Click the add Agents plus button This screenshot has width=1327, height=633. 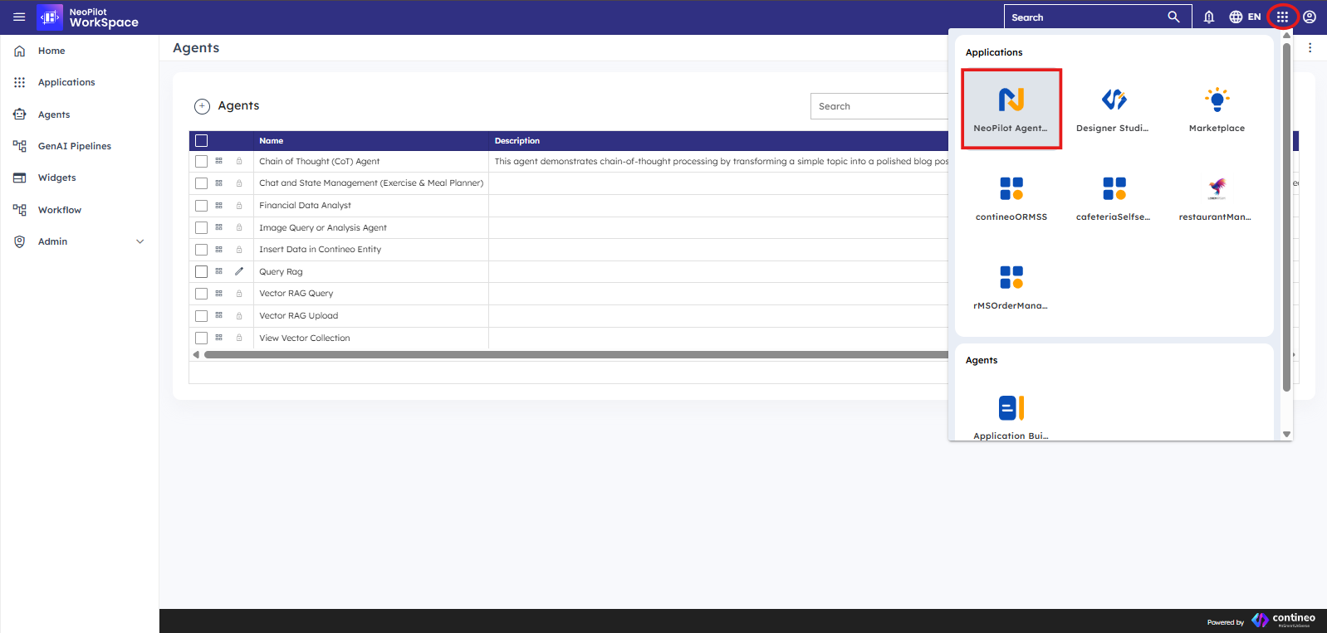pyautogui.click(x=202, y=106)
